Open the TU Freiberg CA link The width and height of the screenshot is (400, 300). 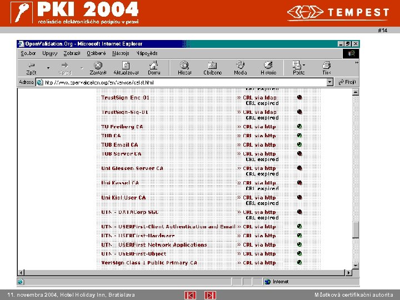tap(122, 127)
